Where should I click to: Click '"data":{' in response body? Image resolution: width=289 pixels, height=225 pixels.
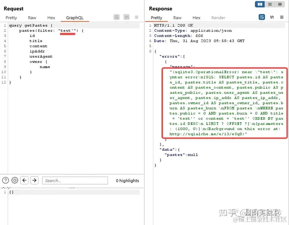click(x=169, y=150)
